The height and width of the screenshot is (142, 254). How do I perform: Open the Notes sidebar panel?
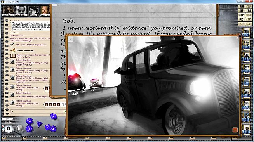click(246, 106)
